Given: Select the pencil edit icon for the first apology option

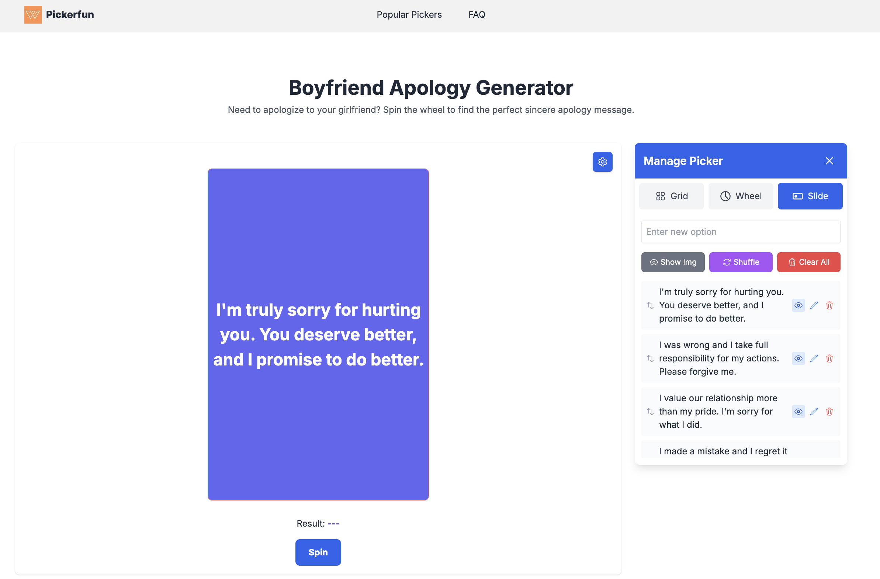Looking at the screenshot, I should (x=814, y=305).
